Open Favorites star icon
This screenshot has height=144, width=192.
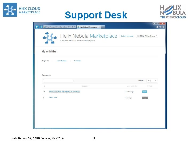[x=160, y=27]
